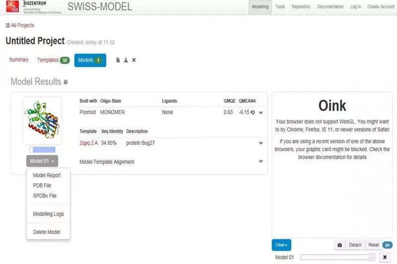397x264 pixels.
Task: Open the Tools nav item
Action: (280, 7)
